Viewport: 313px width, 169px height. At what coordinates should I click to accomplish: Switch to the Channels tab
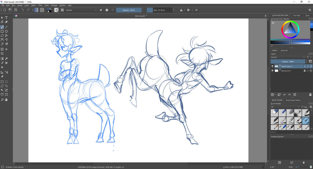point(284,50)
